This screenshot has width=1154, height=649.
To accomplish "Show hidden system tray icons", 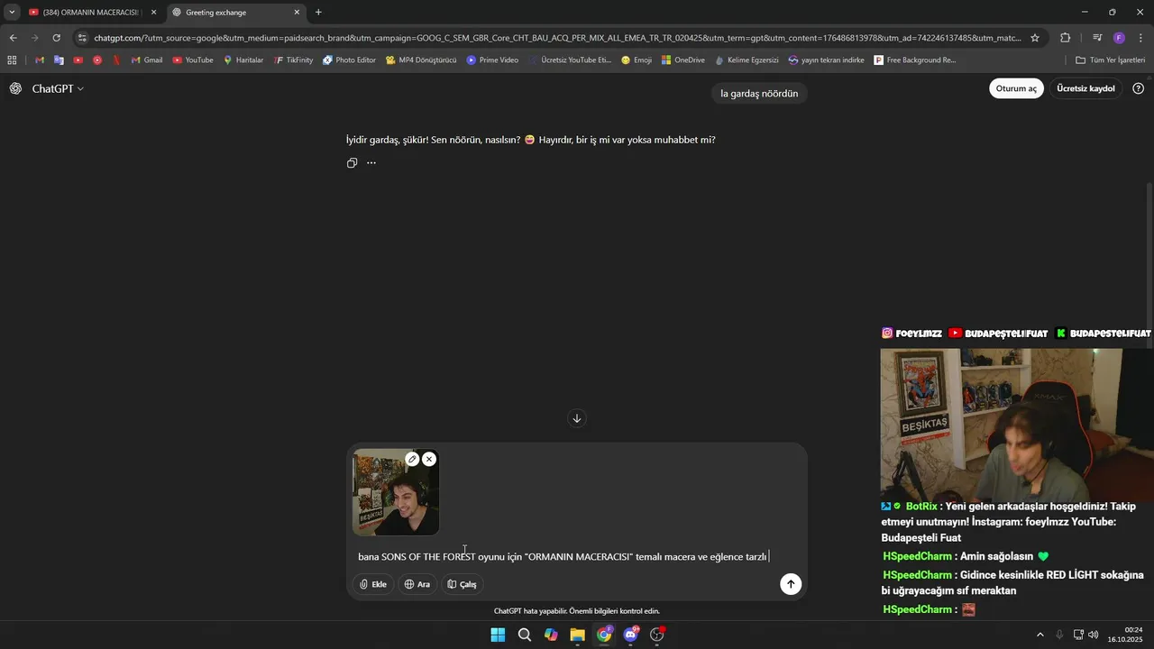I will (1040, 635).
